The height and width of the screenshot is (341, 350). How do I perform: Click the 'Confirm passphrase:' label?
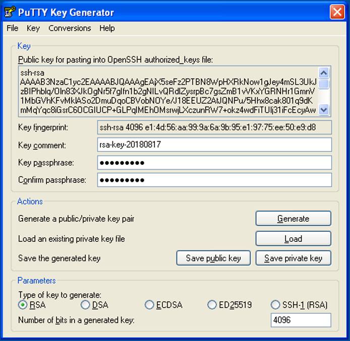pos(52,180)
